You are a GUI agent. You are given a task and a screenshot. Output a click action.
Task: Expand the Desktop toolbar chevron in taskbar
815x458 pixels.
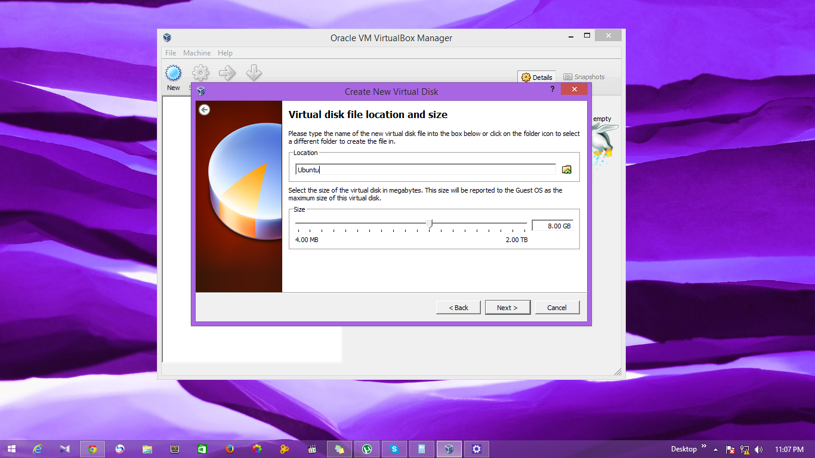click(703, 447)
